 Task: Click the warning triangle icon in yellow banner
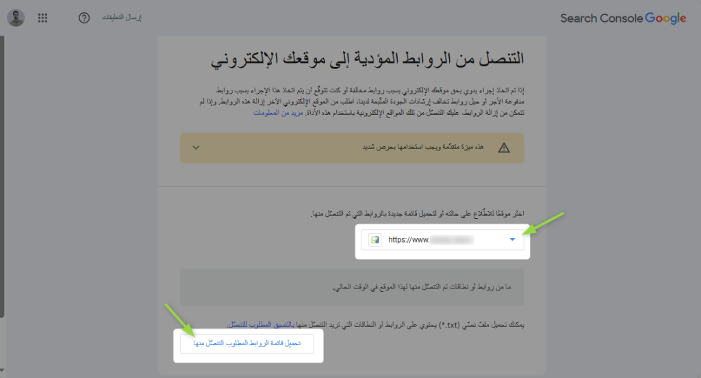point(504,147)
